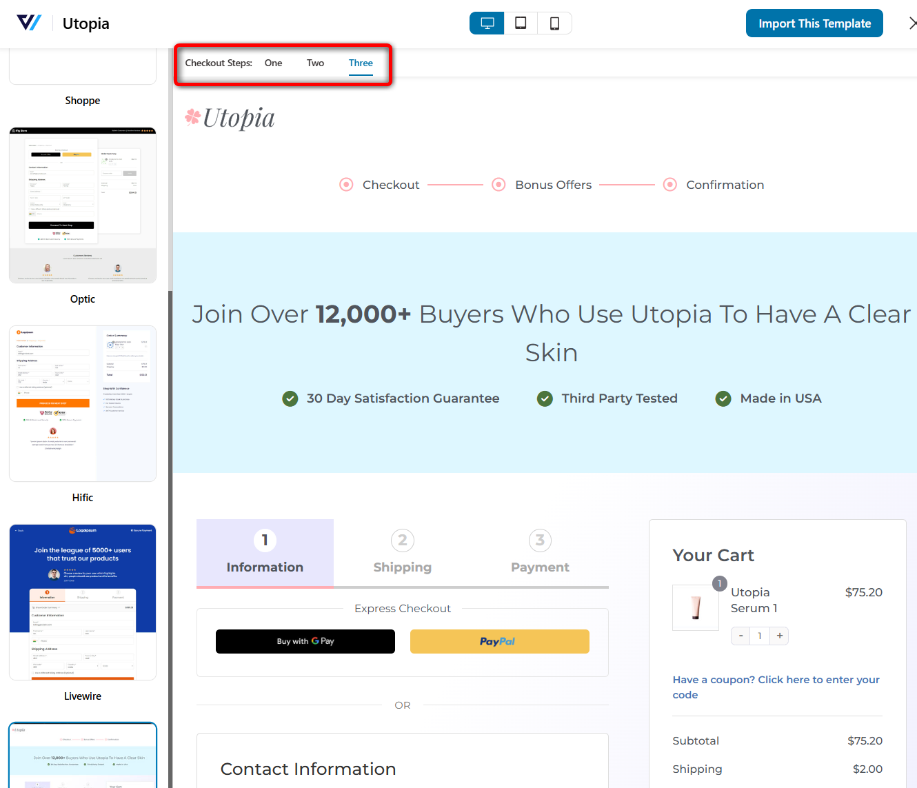
Task: Select the Utopia template thumbnail in sidebar
Action: click(83, 755)
